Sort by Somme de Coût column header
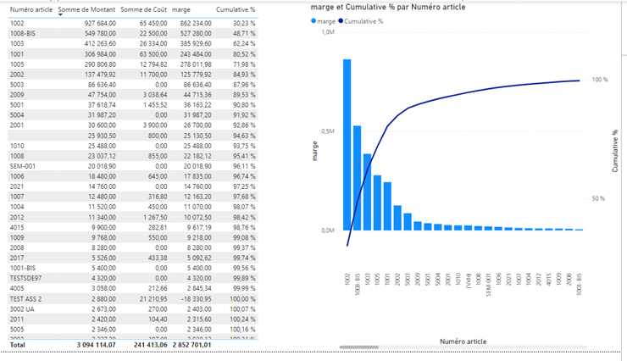Screen dimensions: 627x361 pos(143,9)
